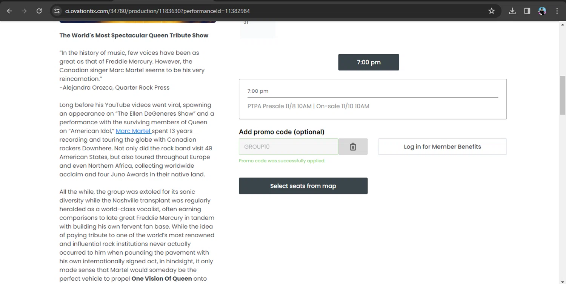Reload the current page
This screenshot has height=284, width=566.
pyautogui.click(x=39, y=11)
